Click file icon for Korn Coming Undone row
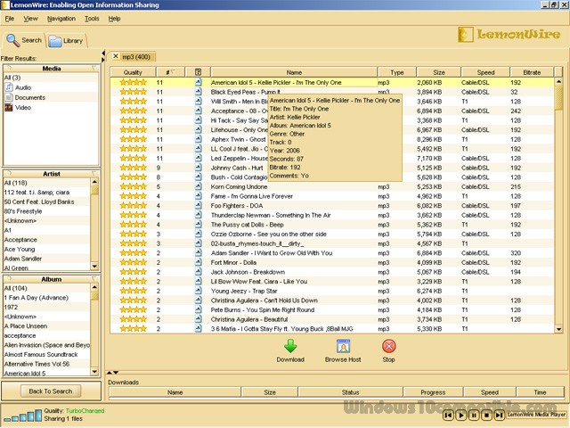This screenshot has width=570, height=428. point(198,186)
